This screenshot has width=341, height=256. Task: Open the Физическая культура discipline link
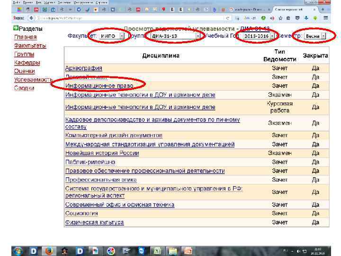pyautogui.click(x=95, y=222)
